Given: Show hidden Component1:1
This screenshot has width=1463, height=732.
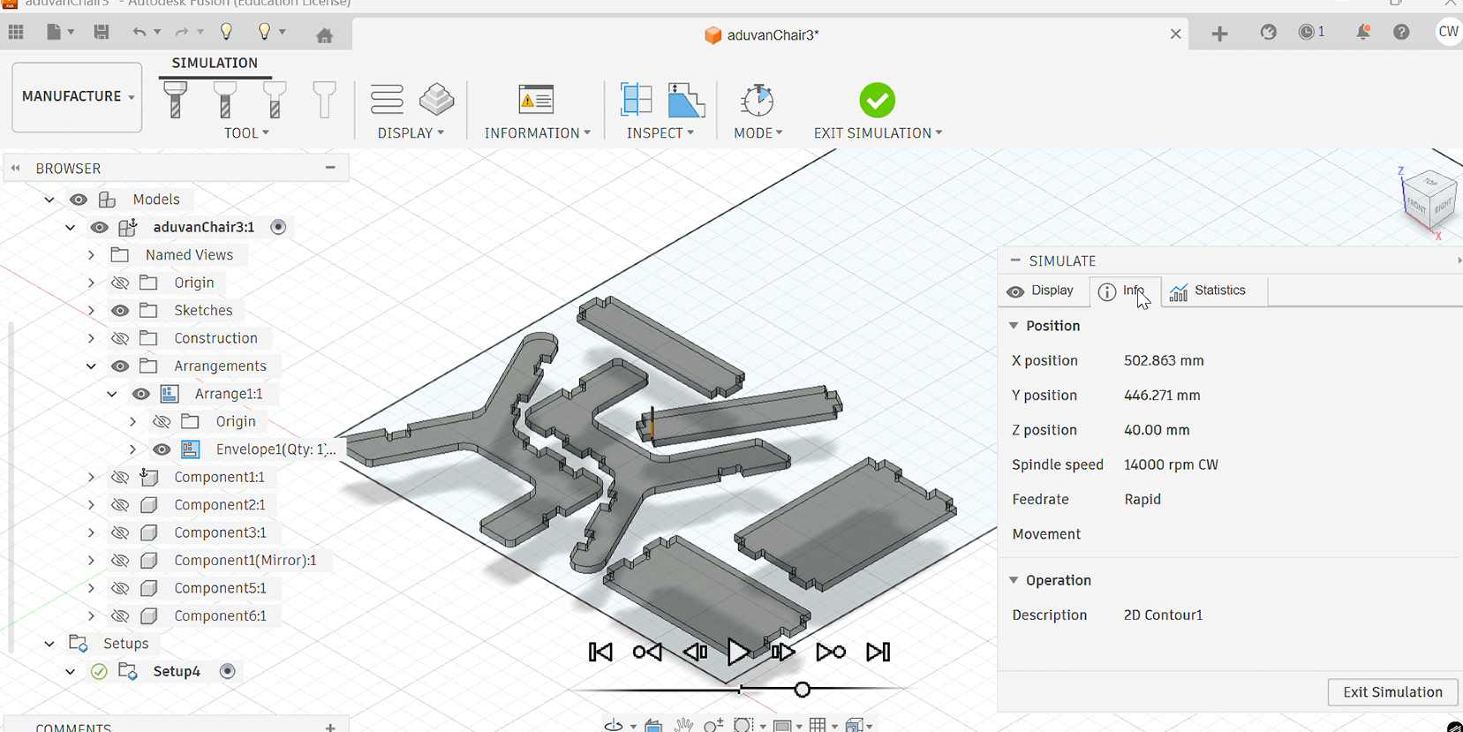Looking at the screenshot, I should 121,478.
